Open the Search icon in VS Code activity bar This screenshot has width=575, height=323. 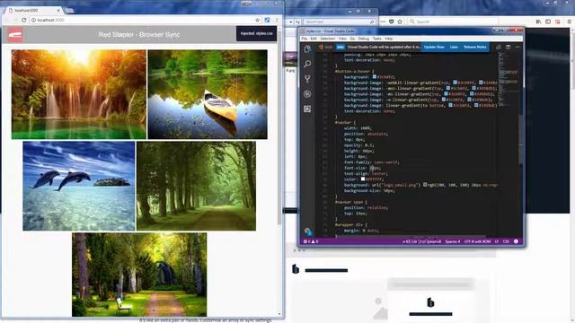pos(307,64)
